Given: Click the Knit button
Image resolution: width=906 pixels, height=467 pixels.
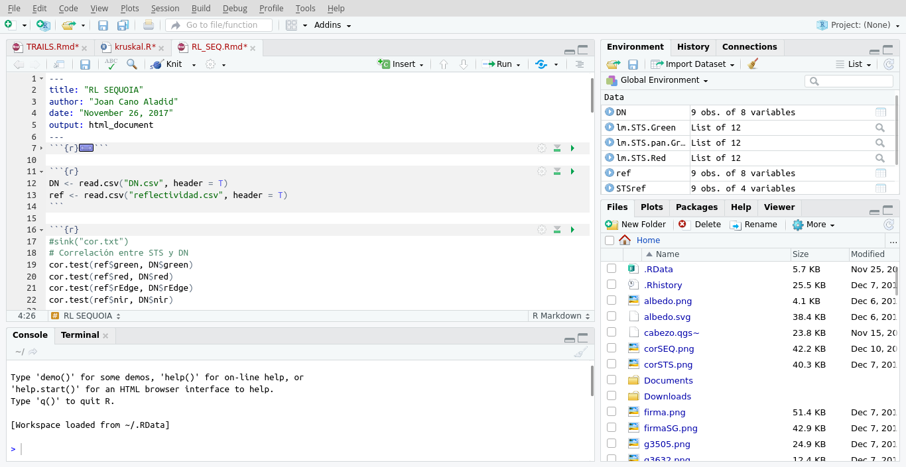Looking at the screenshot, I should pos(166,64).
